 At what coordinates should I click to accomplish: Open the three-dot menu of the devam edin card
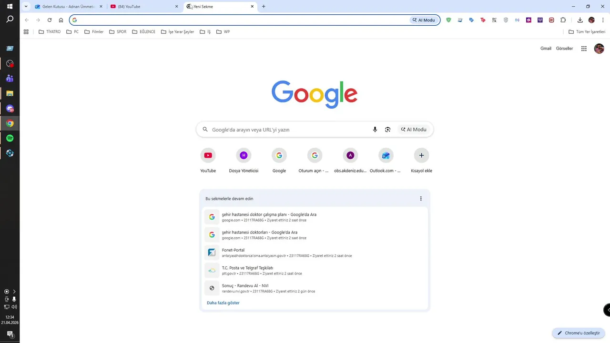click(x=421, y=199)
